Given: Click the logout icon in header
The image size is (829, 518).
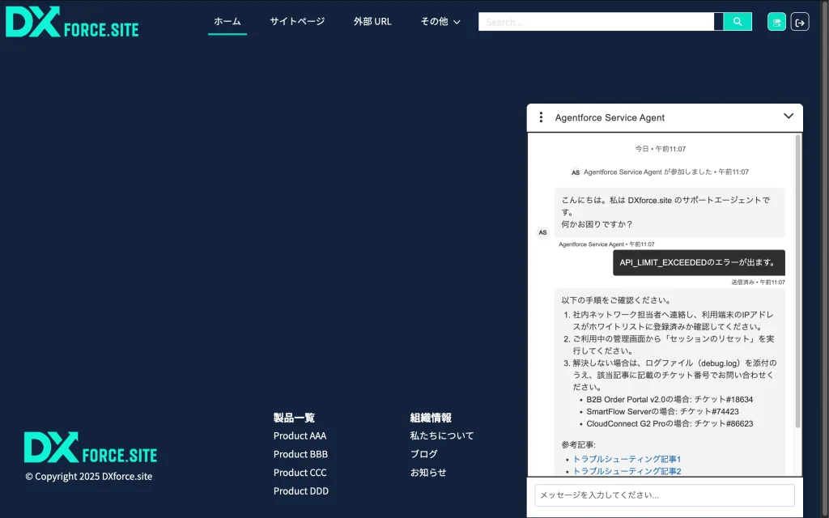Looking at the screenshot, I should pos(800,22).
